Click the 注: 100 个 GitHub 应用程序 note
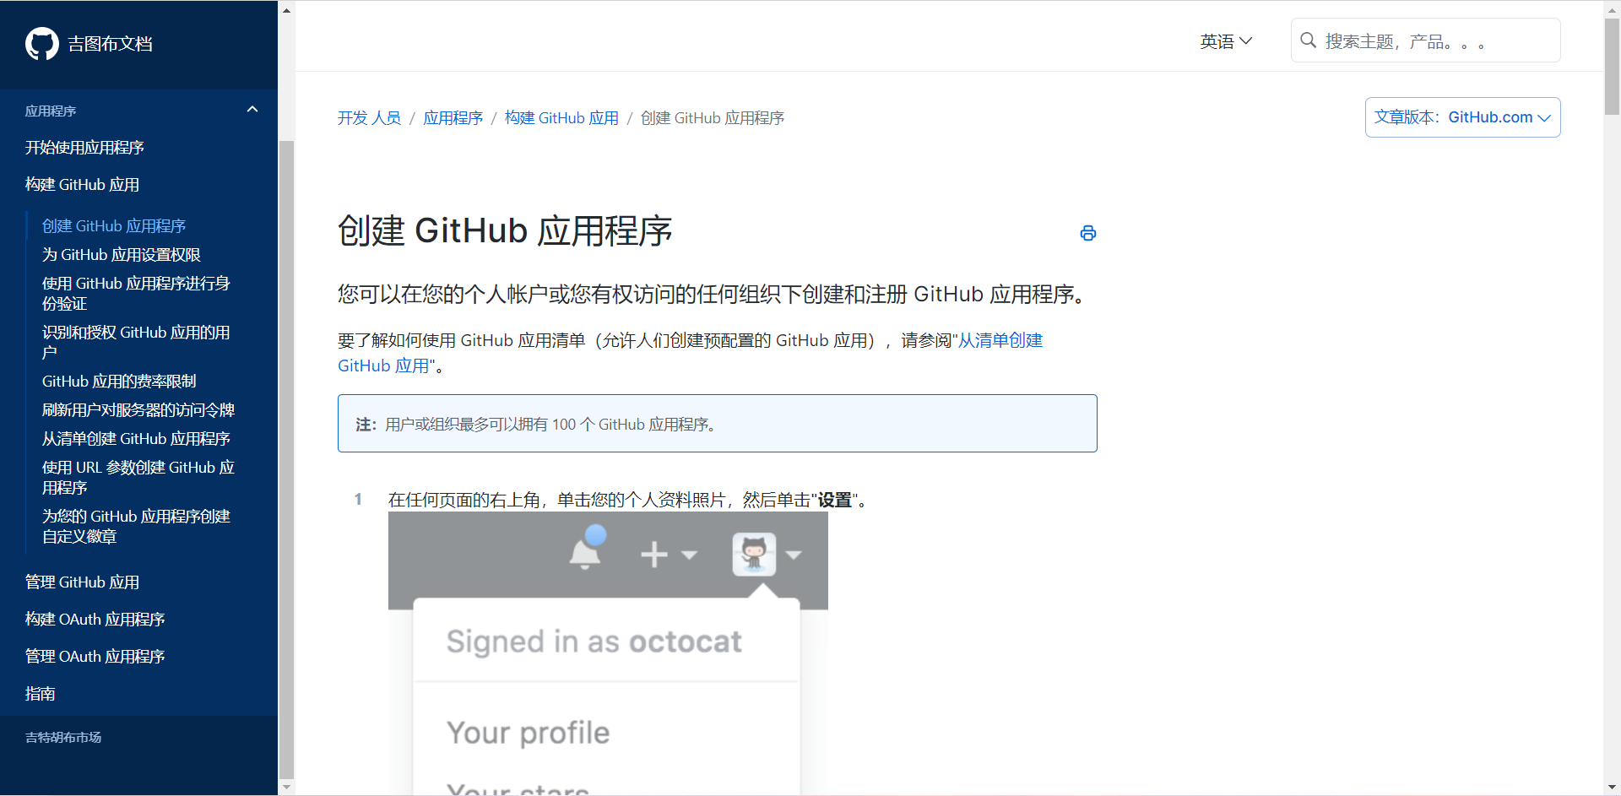1621x796 pixels. [718, 424]
